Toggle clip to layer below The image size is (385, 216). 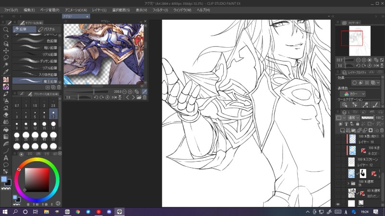click(341, 124)
